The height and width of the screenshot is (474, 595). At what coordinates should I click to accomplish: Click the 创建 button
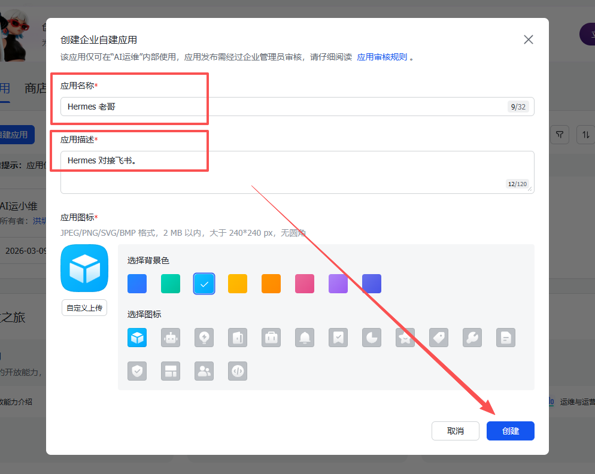pos(511,431)
